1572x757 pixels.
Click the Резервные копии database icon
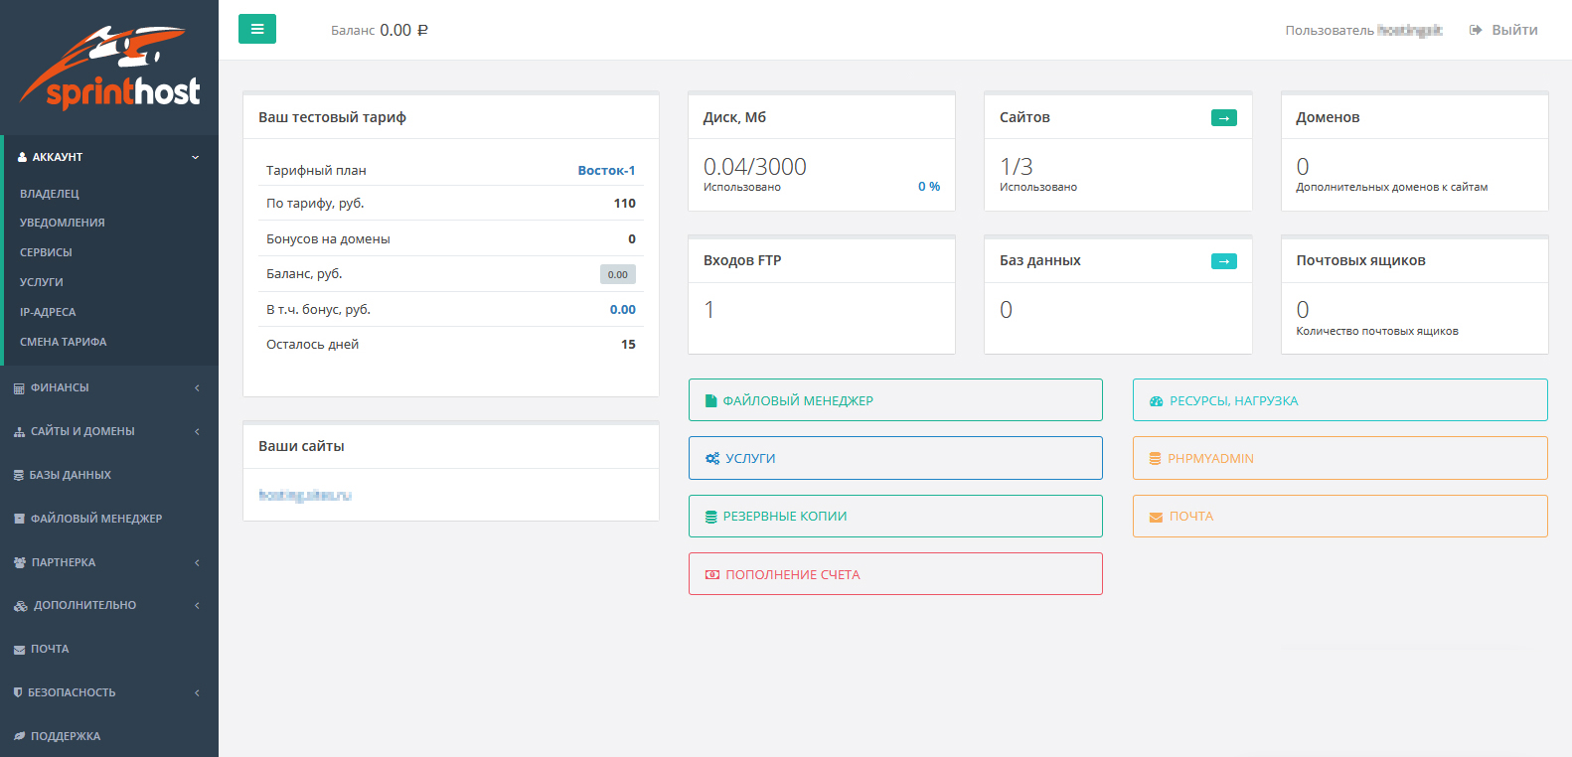710,517
